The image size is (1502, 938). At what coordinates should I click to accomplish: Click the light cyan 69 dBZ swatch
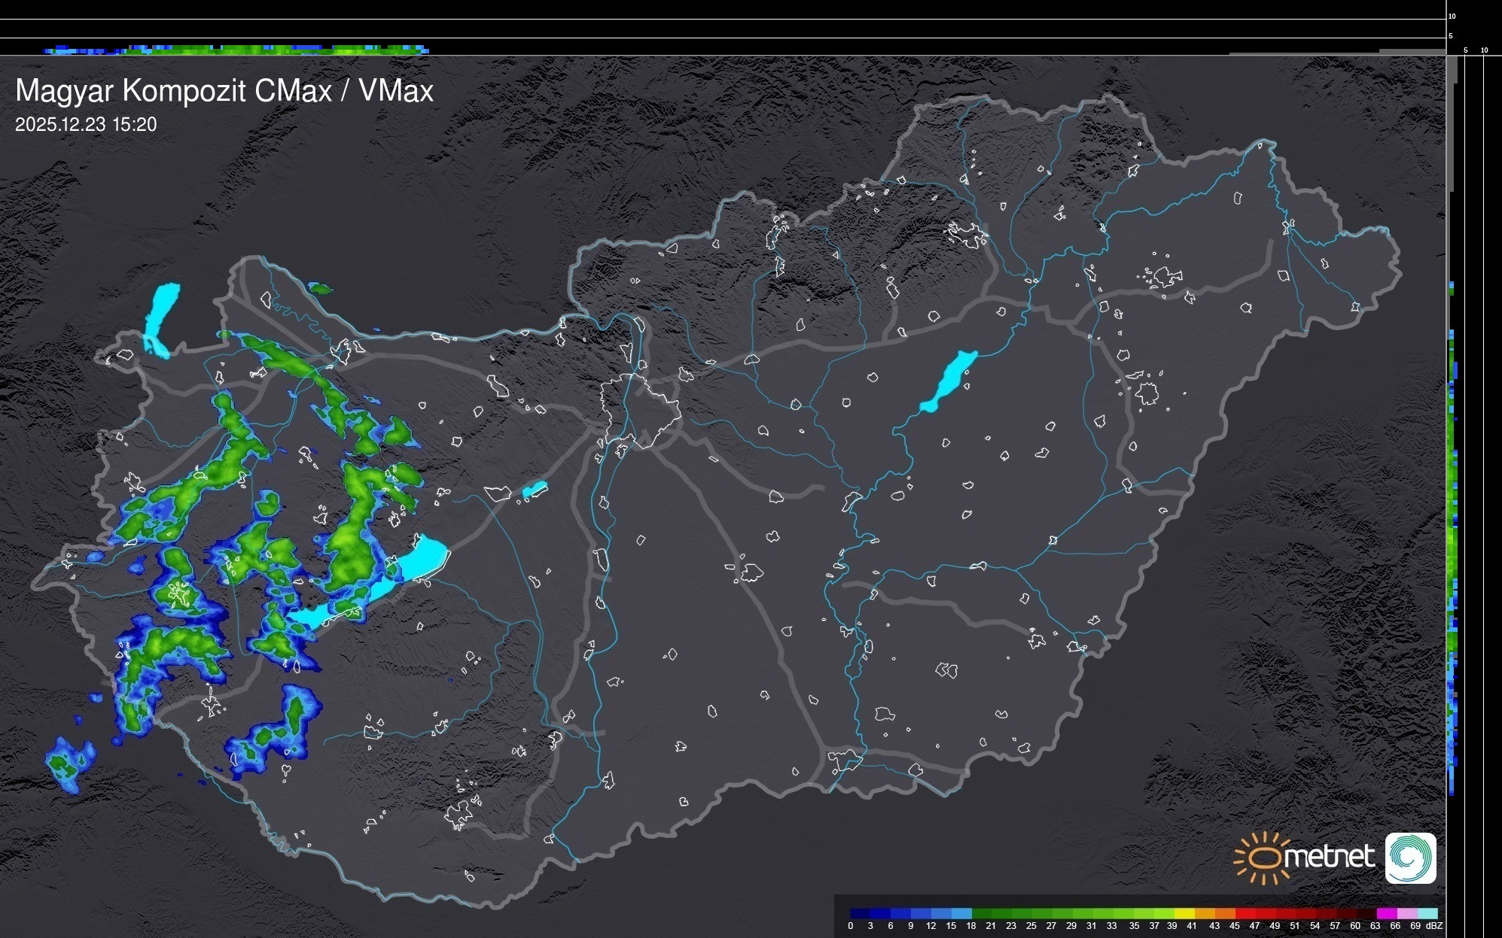pos(1427,913)
